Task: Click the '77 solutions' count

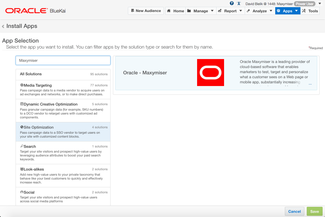Action: (99, 85)
